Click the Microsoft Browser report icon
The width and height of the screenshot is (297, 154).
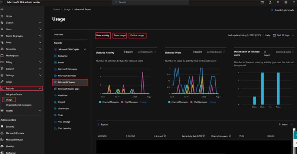tap(55, 76)
